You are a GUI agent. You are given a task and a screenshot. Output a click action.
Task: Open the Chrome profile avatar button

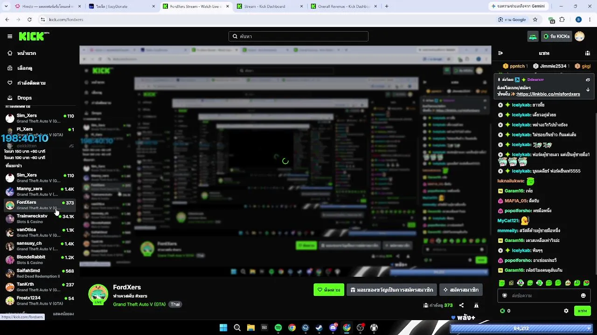579,20
